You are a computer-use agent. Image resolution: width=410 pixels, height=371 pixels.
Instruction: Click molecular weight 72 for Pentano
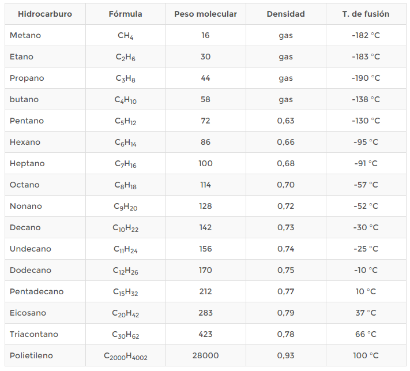pos(205,121)
